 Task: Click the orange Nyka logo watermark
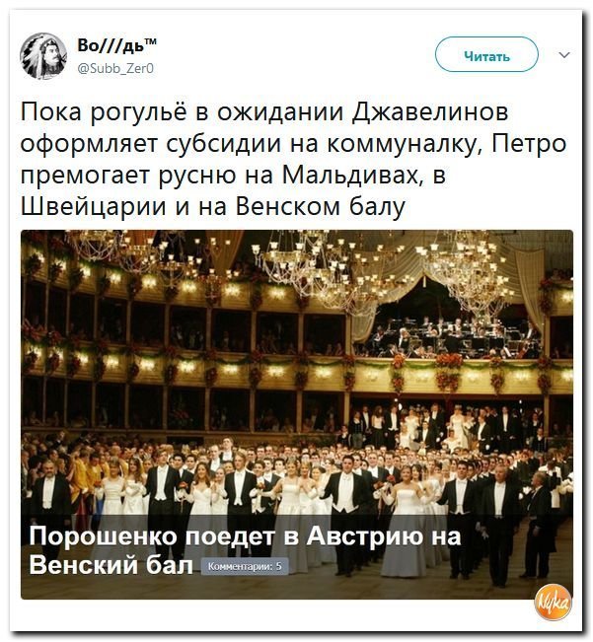(554, 602)
